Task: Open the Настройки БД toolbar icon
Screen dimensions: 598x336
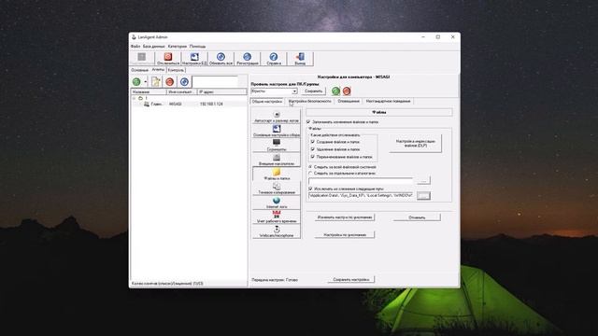Action: coord(194,57)
